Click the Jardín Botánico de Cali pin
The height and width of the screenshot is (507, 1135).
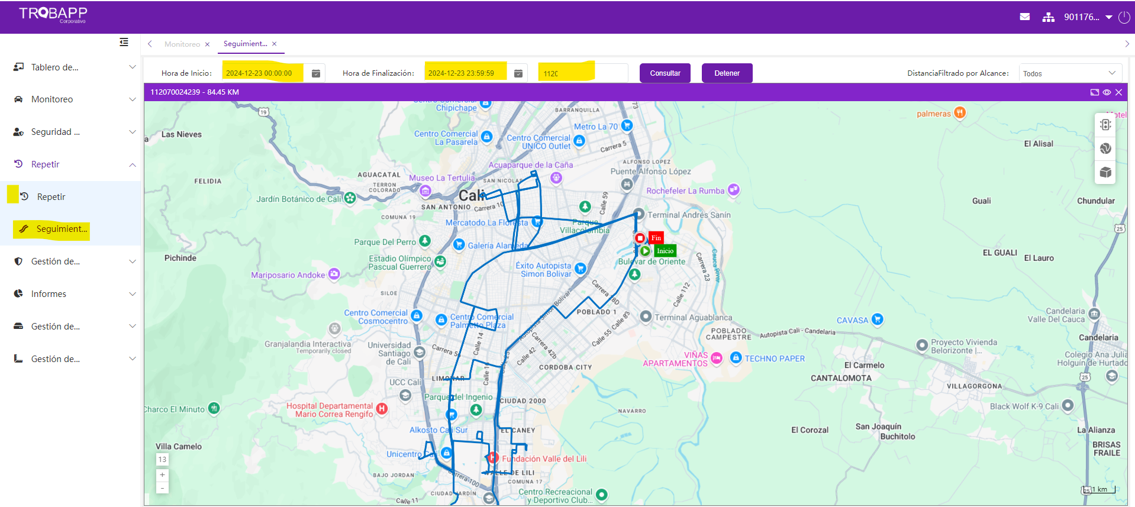350,198
